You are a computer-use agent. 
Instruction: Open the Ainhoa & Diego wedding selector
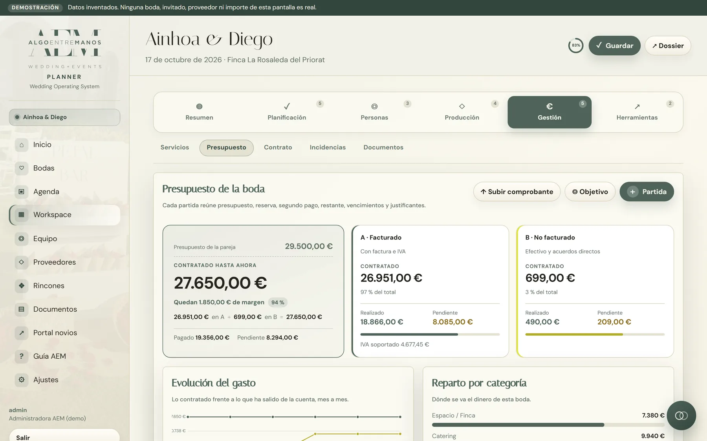[64, 117]
